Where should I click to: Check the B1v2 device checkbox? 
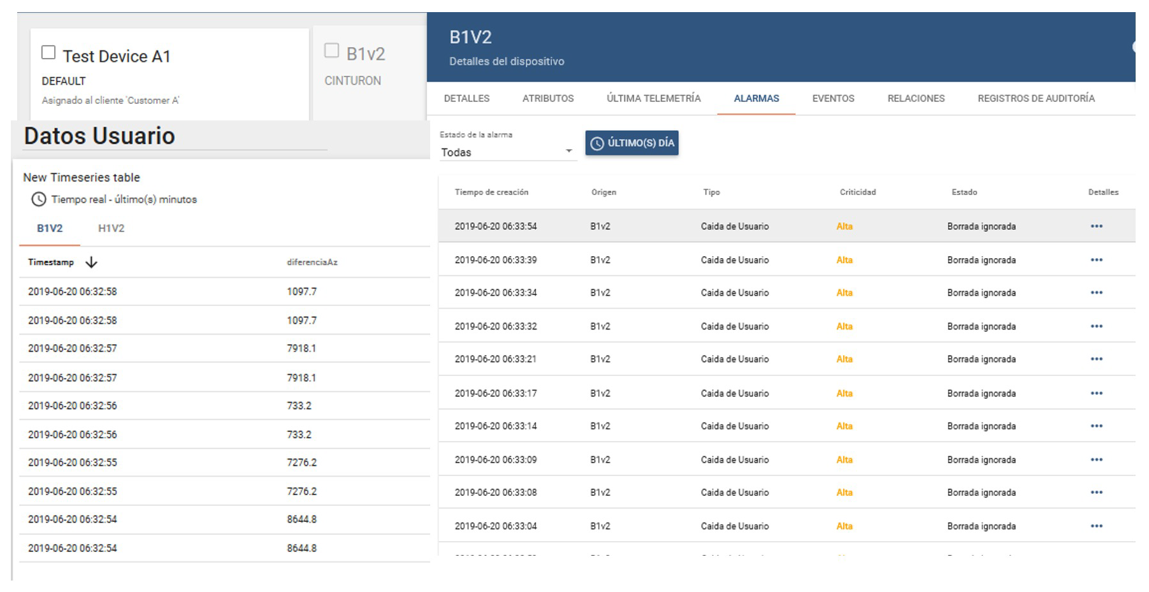click(x=331, y=50)
